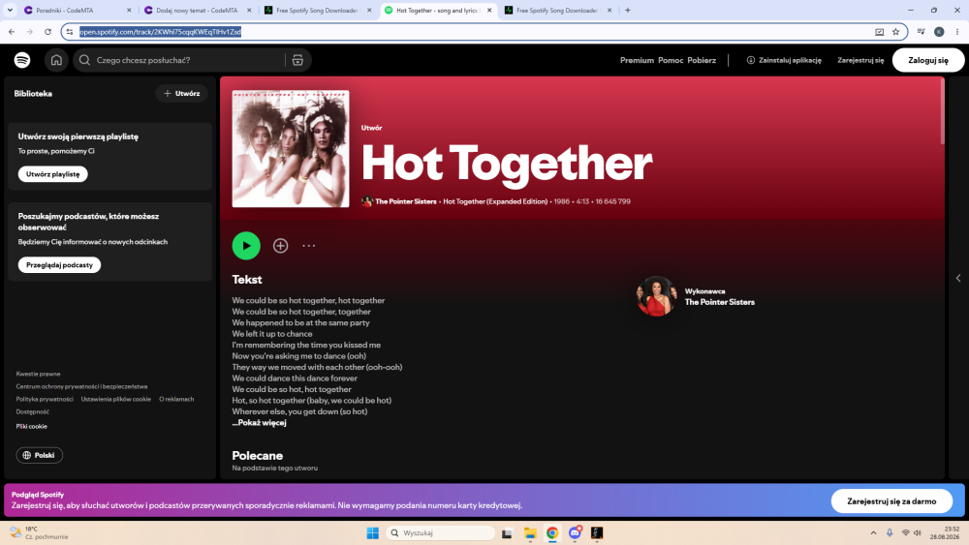
Task: Click the volume icon in system tray
Action: pos(918,532)
